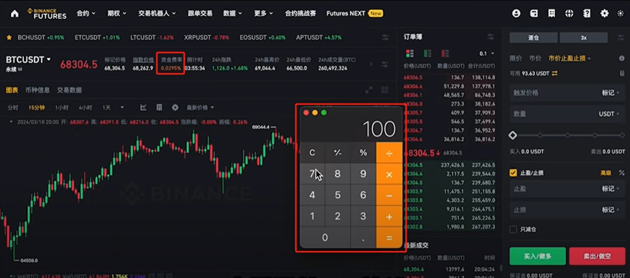Viewport: 630px width, 278px height.
Task: Open 触发价格 标记 price type dropdown
Action: (x=611, y=93)
